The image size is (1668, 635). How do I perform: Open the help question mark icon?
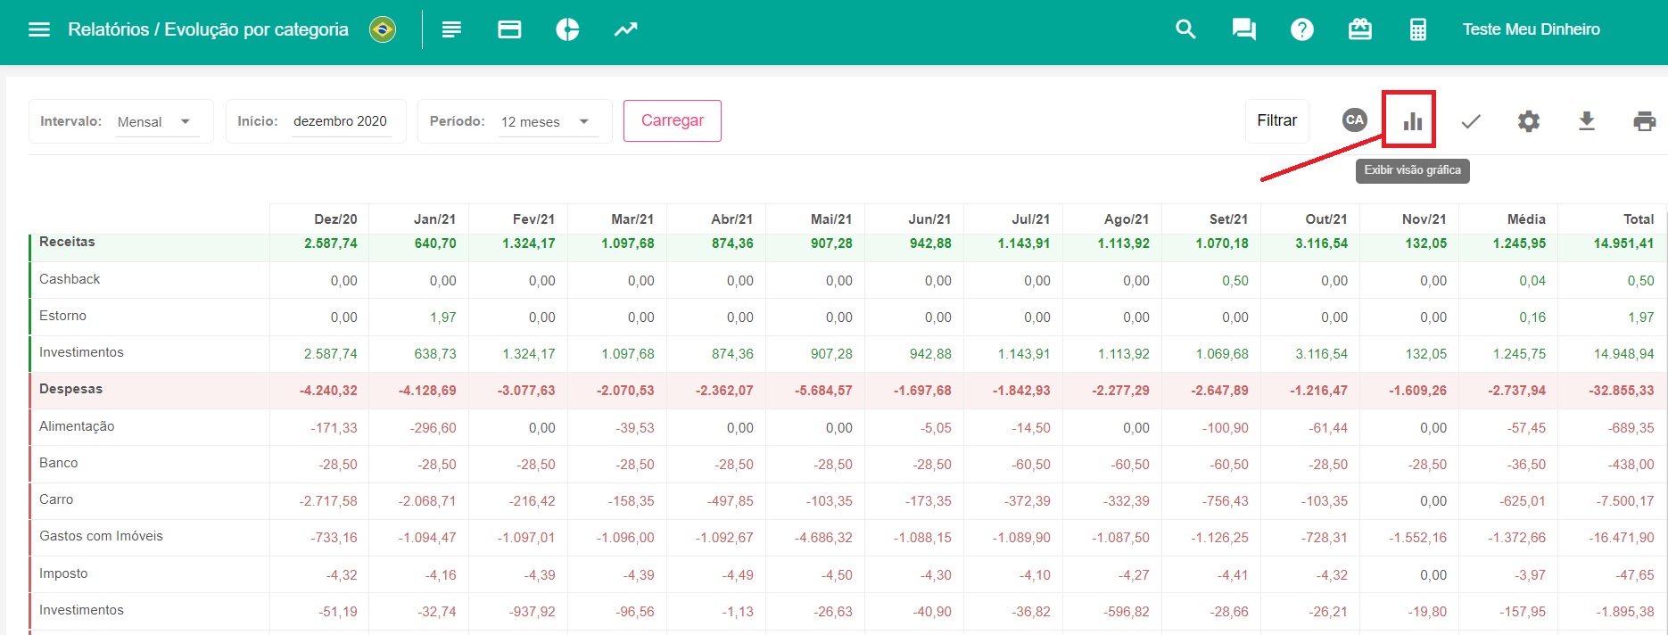point(1301,29)
